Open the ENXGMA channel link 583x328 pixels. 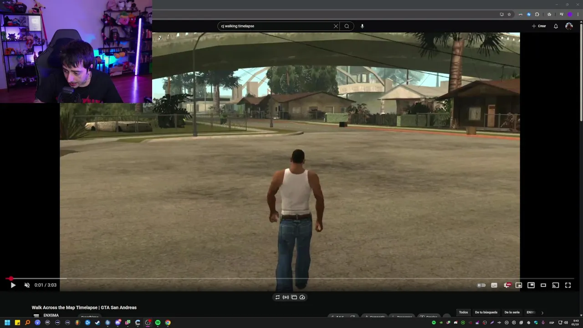tap(51, 315)
